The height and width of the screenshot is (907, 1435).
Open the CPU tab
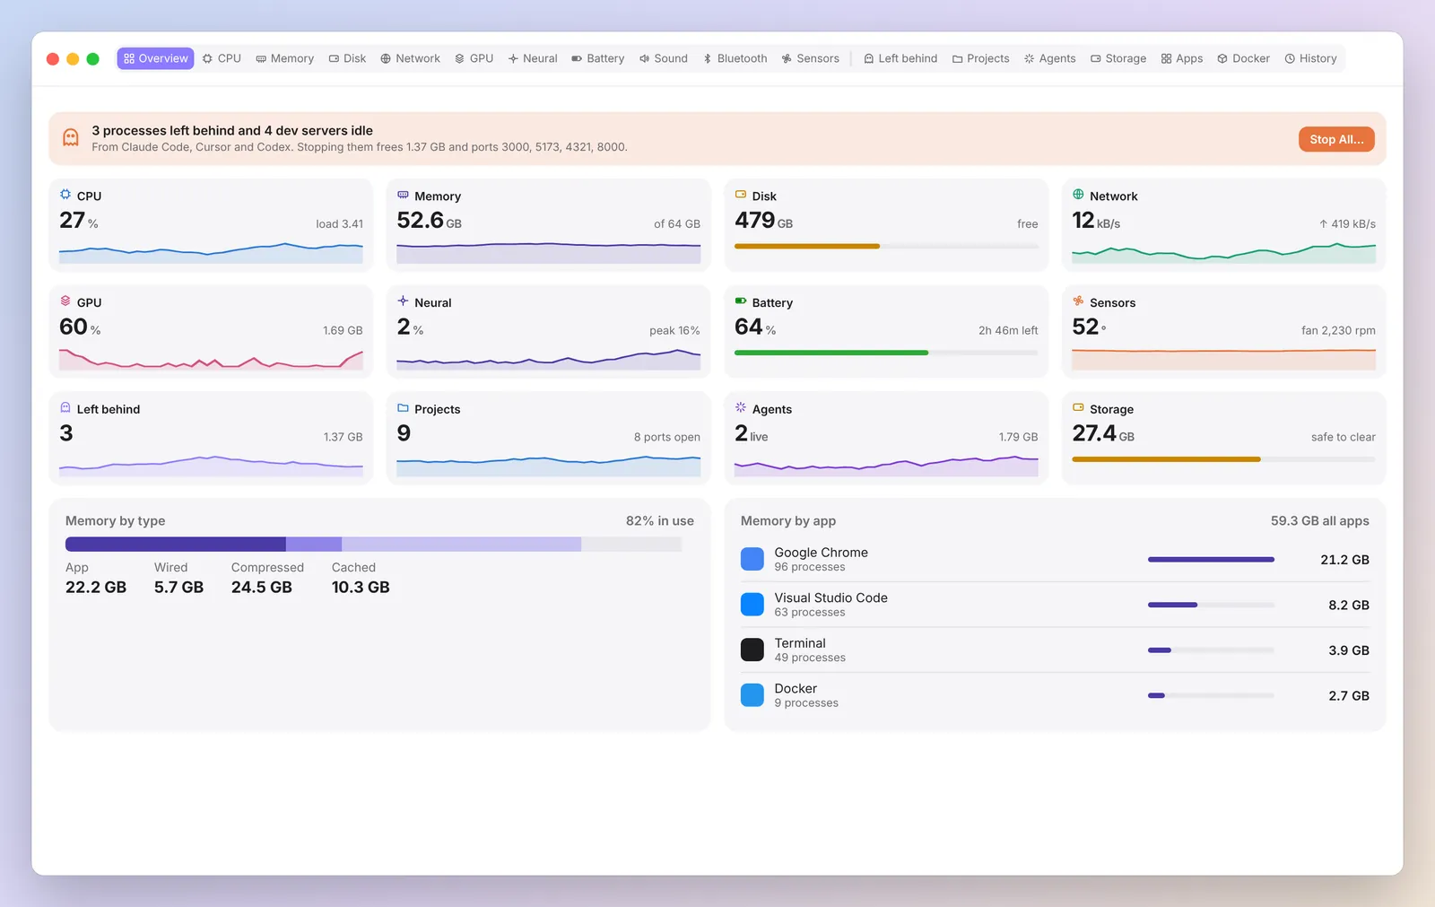coord(222,58)
